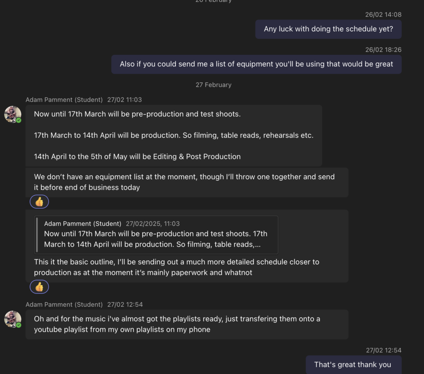
Task: Toggle thumbs-up reaction under the basic outline message
Action: pos(39,287)
